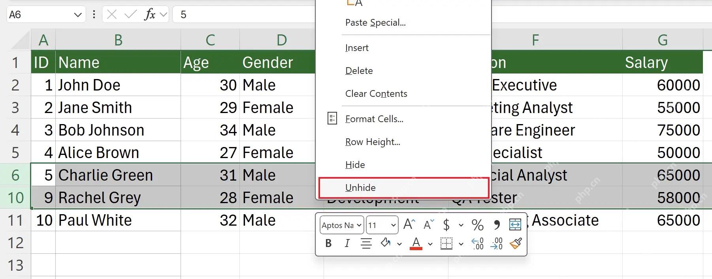
Task: Choose Unhide from context menu
Action: coord(404,188)
